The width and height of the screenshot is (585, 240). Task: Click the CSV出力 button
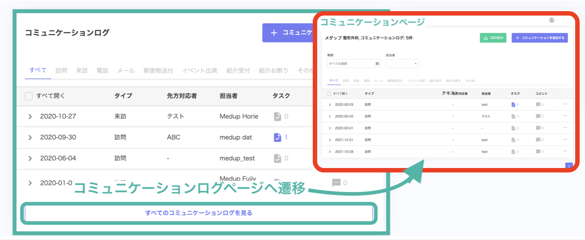(493, 38)
